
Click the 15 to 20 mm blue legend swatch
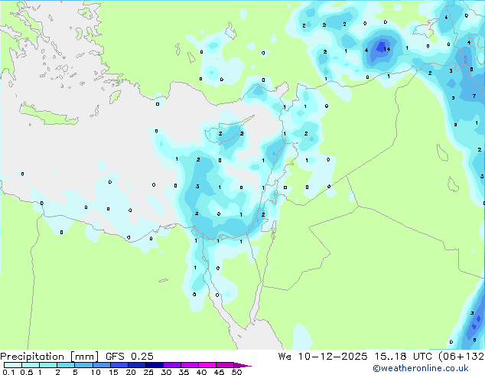(x=119, y=365)
